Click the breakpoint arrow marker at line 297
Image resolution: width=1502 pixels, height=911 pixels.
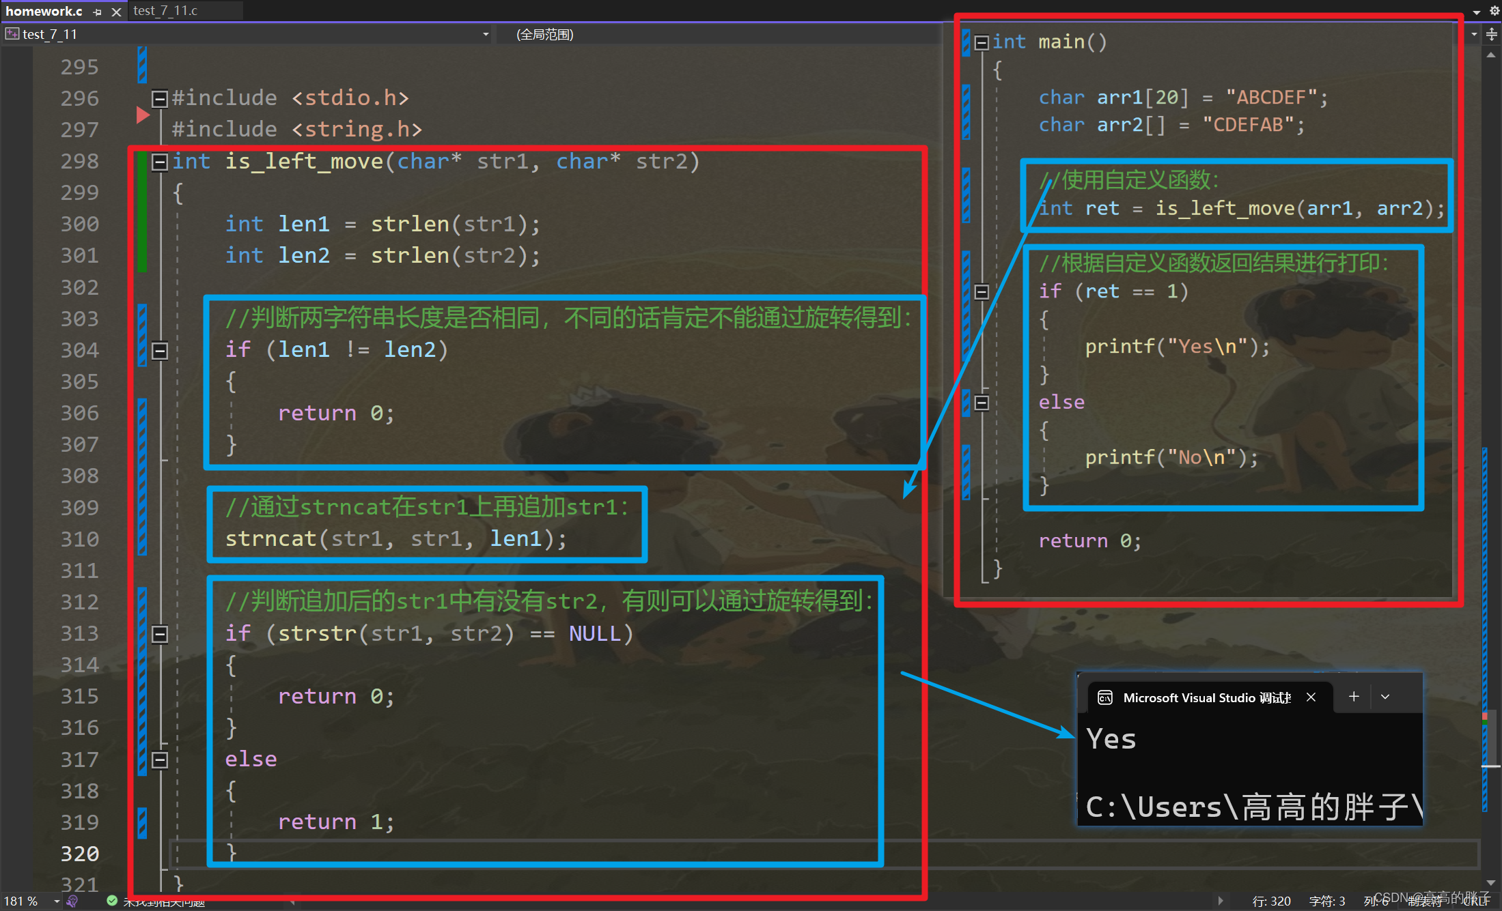(x=143, y=115)
